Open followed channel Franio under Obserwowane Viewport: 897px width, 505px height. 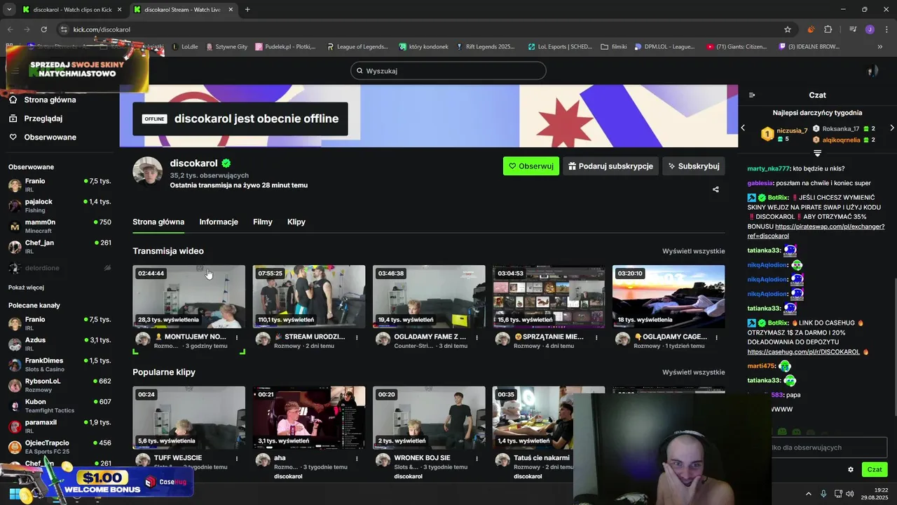pyautogui.click(x=60, y=185)
